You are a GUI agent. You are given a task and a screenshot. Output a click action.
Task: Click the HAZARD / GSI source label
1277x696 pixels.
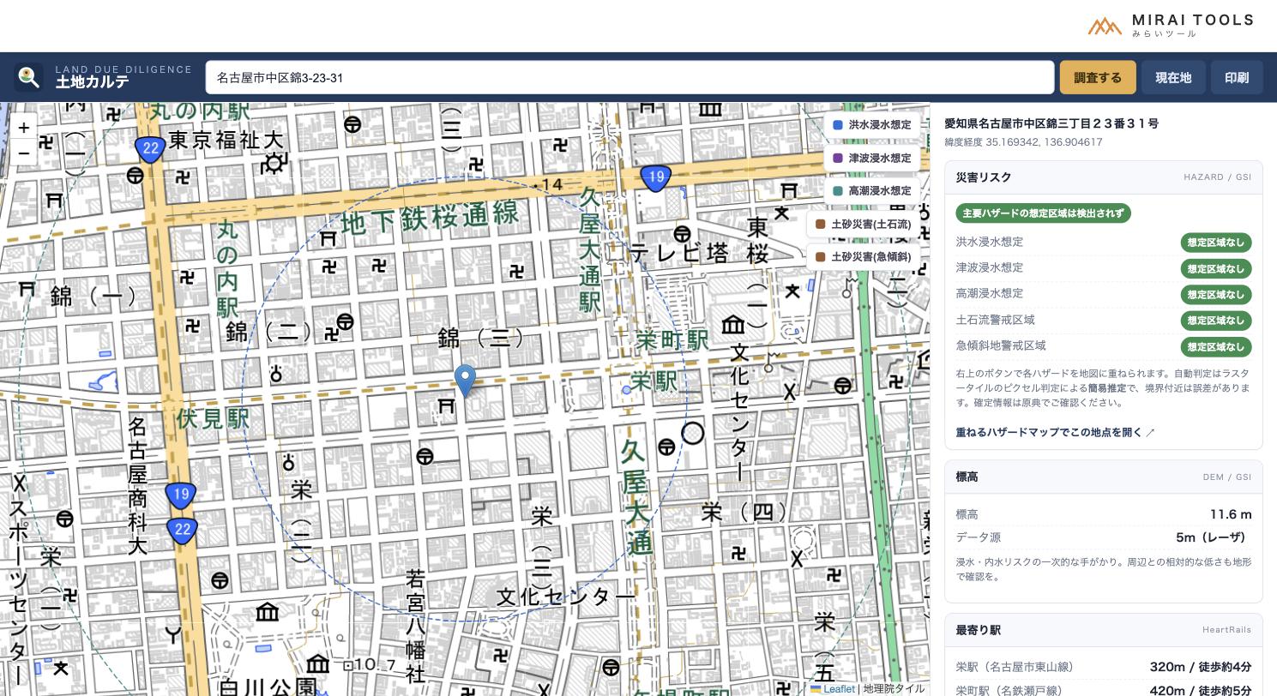click(1218, 177)
